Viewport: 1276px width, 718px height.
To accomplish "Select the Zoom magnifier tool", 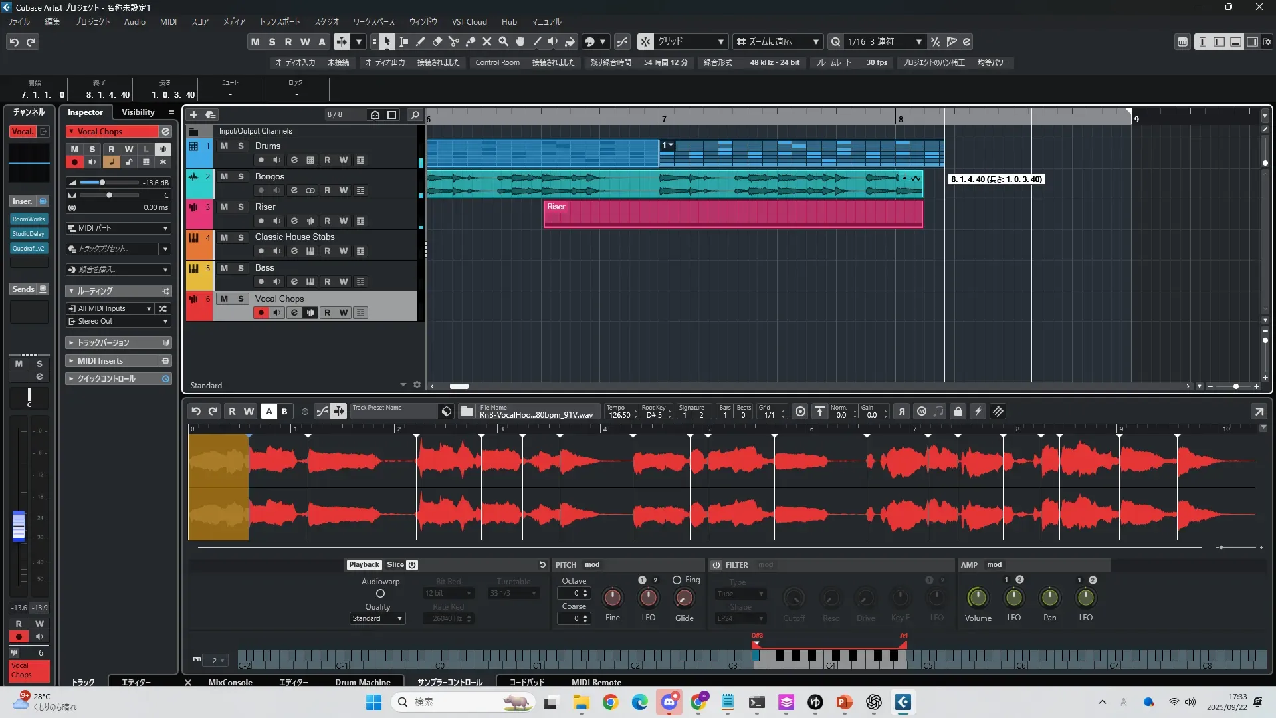I will (x=504, y=42).
